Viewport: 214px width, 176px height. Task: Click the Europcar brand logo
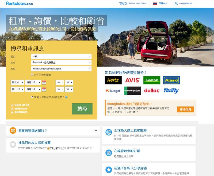point(152,80)
